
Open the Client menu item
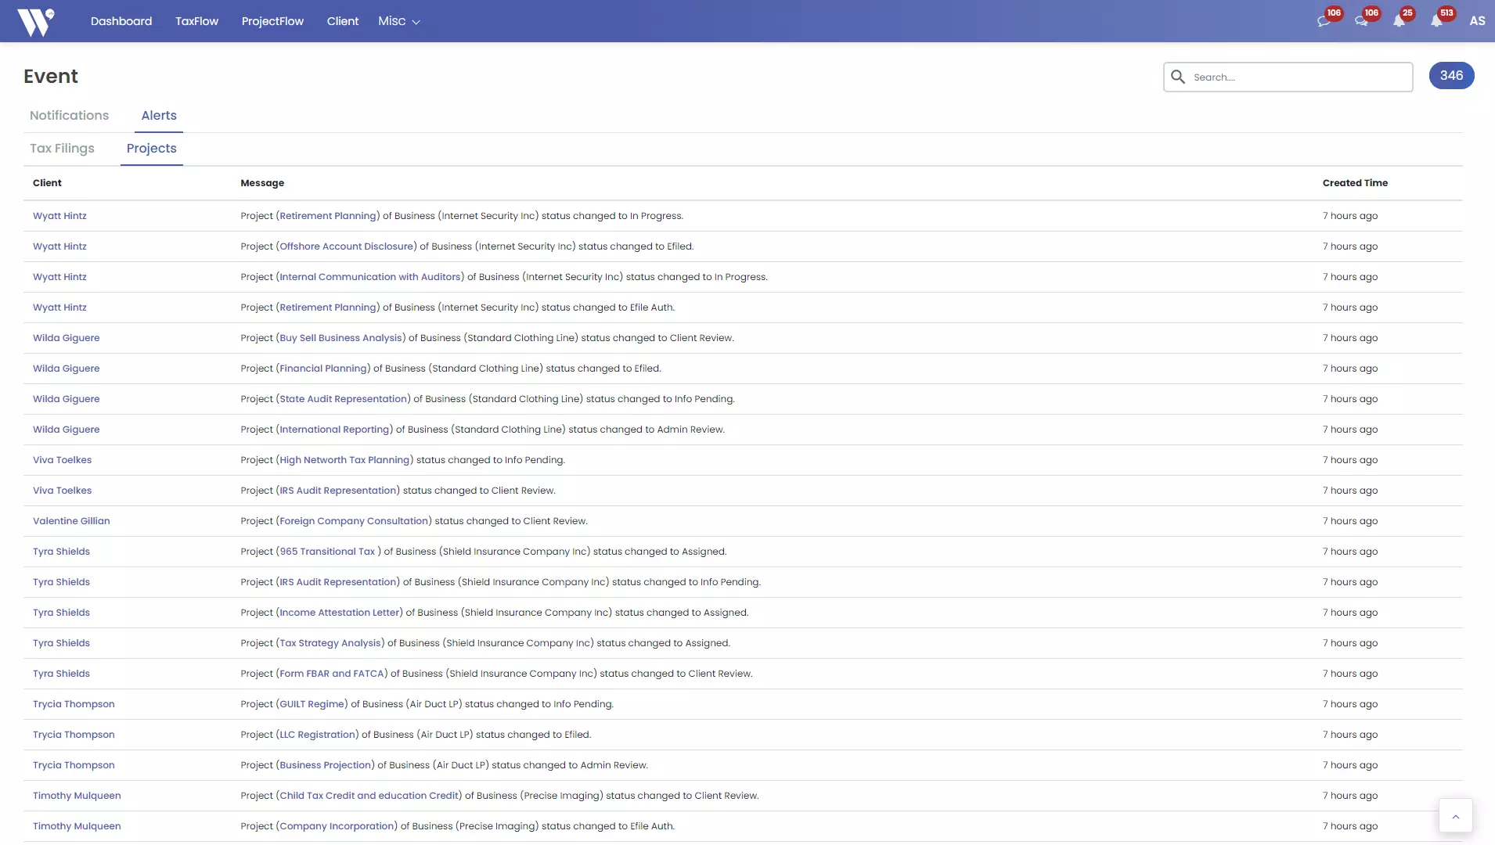(343, 21)
